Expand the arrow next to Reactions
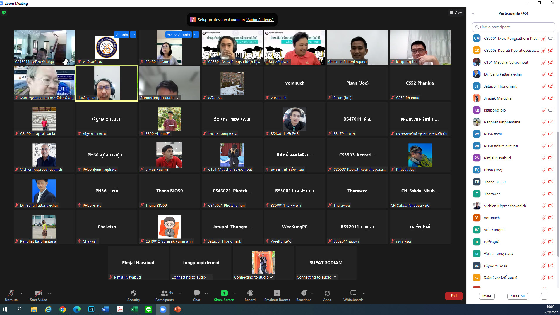Viewport: 560px width, 315px height. click(312, 293)
